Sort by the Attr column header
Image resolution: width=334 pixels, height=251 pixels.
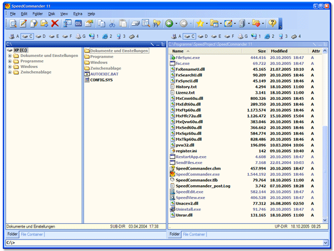pos(316,51)
